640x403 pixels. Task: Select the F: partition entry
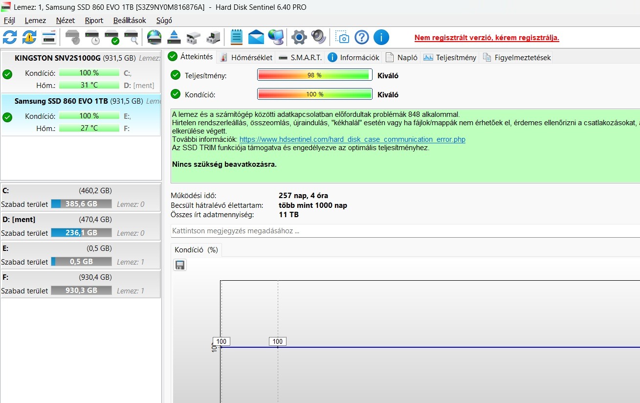81,284
